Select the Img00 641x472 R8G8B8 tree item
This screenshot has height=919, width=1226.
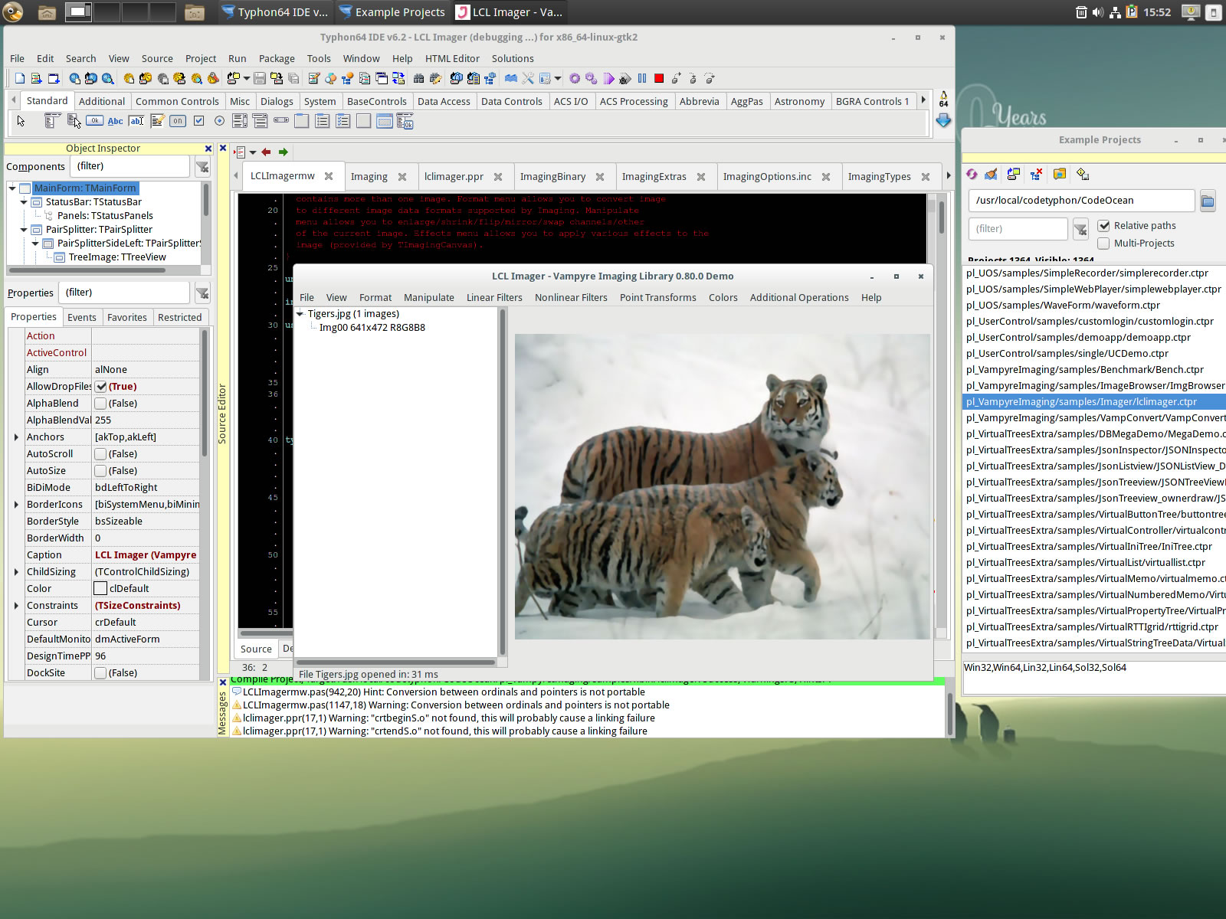(x=372, y=327)
